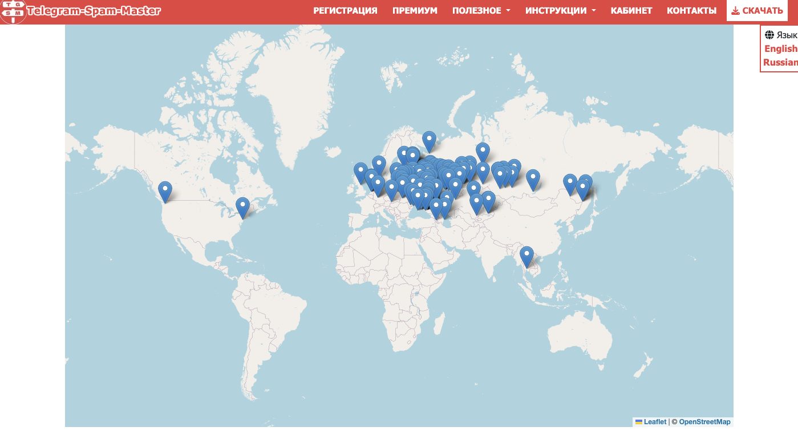Switch language to Russian
The image size is (798, 447).
tap(780, 62)
